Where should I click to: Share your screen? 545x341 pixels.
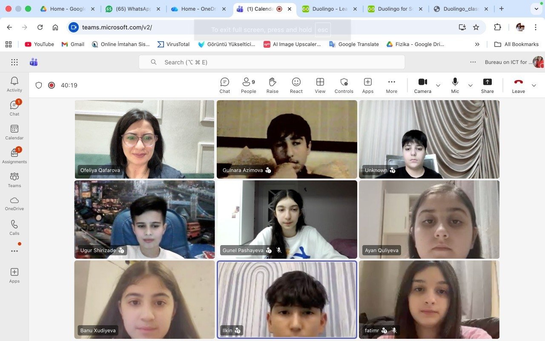[x=488, y=85]
